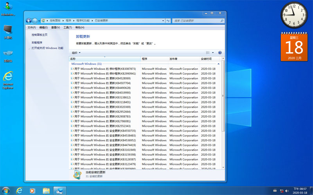Viewport: 313px width, 195px height.
Task: Click the installed updates icon in details pane
Action: (x=77, y=175)
